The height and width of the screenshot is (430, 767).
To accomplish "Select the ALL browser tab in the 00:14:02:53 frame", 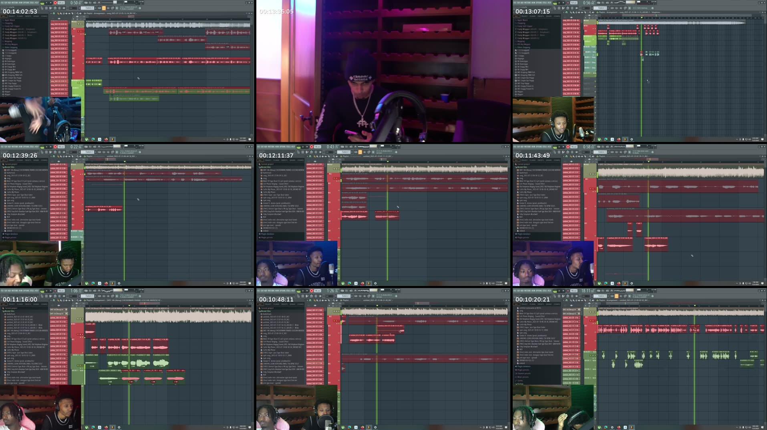I will click(x=4, y=16).
